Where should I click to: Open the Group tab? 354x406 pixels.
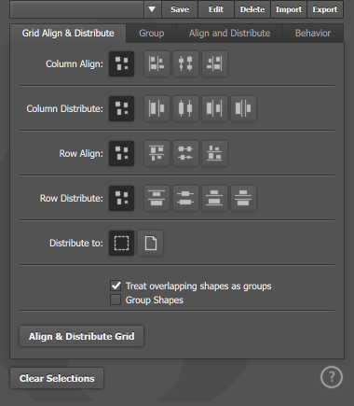152,33
